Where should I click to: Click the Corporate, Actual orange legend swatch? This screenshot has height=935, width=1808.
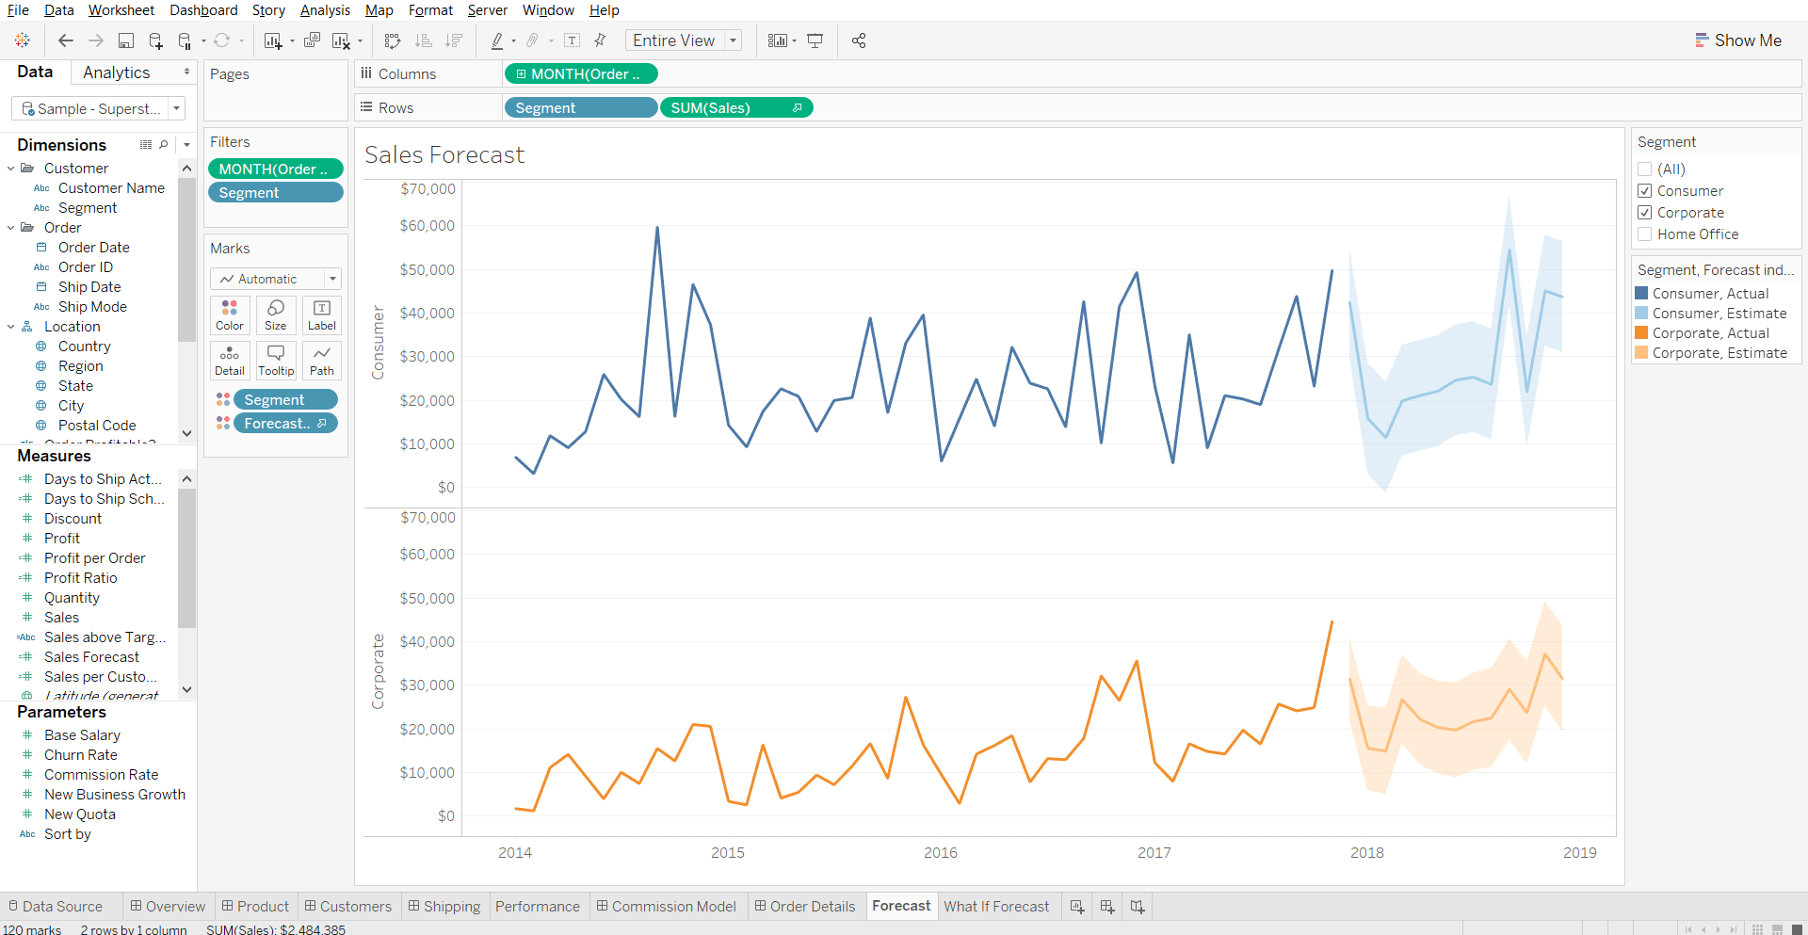[1641, 333]
